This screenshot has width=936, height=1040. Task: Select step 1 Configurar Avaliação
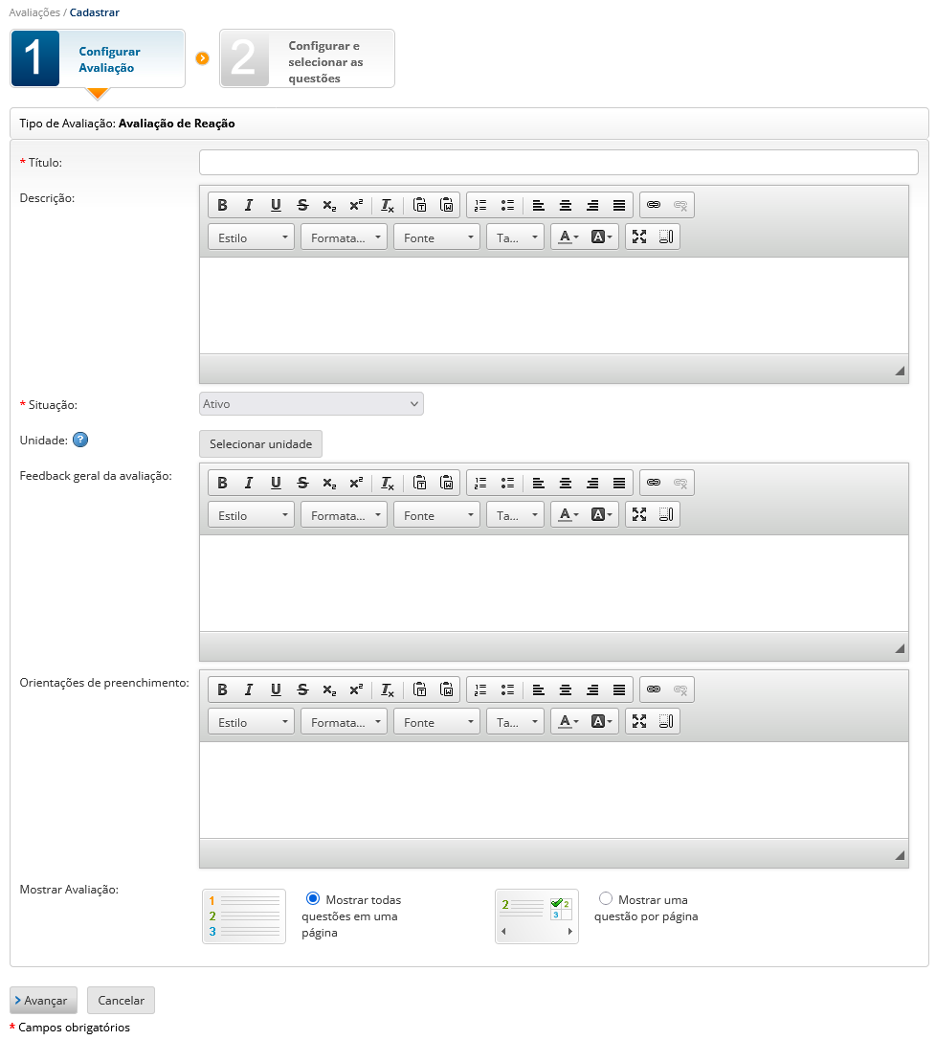(x=98, y=59)
